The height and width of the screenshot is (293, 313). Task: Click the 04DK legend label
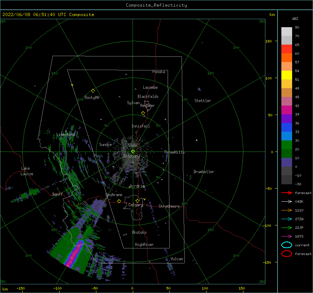point(299,201)
